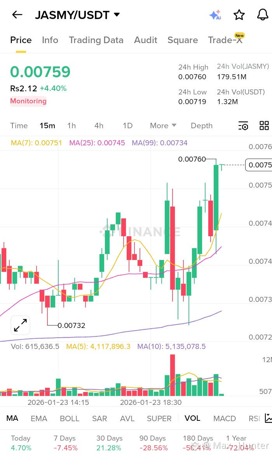This screenshot has height=455, width=272.
Task: Tap the 90 Days -28.56% performance
Action: coord(153,443)
